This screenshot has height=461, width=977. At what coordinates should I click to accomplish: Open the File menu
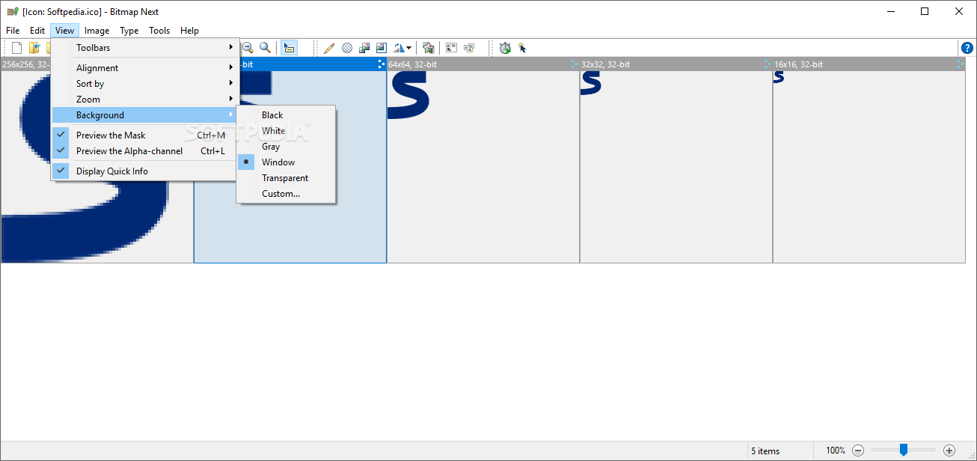click(13, 31)
